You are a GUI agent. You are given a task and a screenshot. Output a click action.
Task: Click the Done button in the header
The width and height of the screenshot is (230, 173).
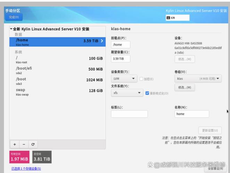14,17
